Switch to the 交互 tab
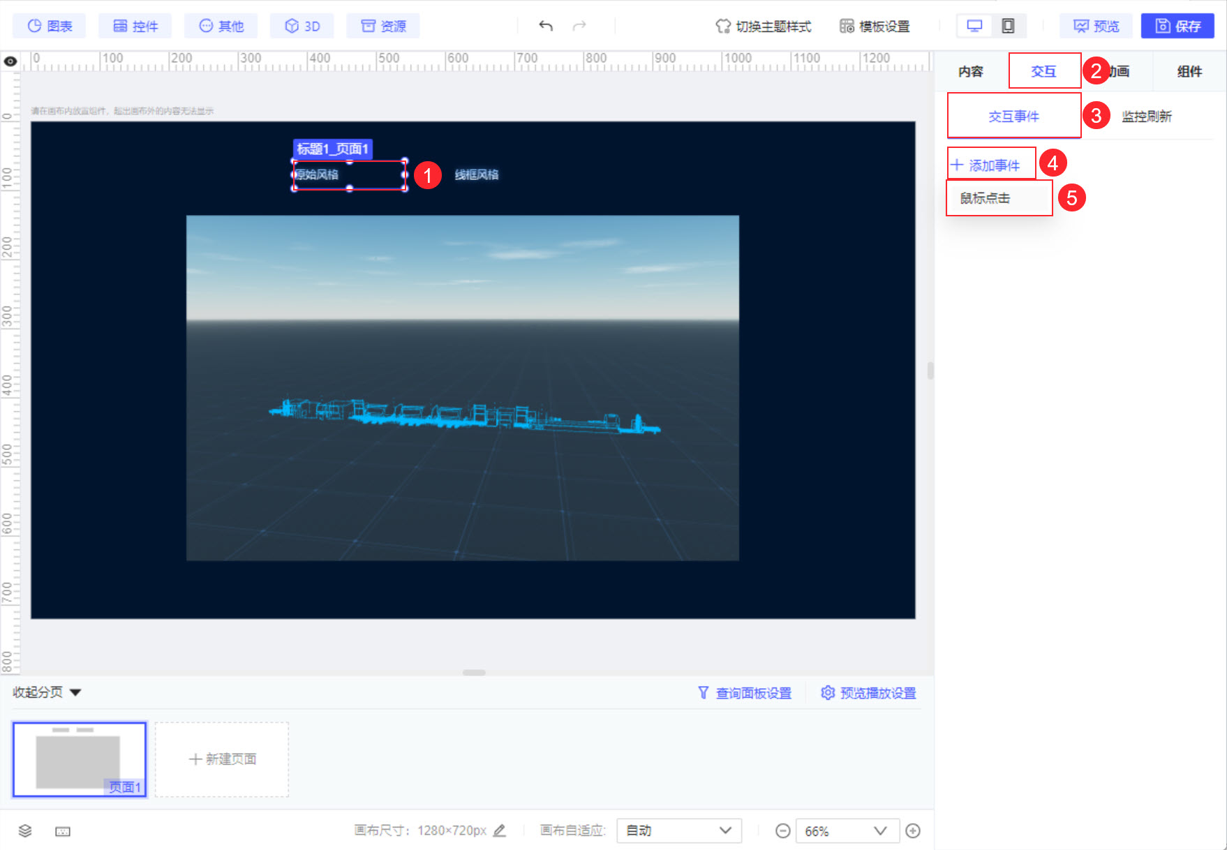This screenshot has height=850, width=1227. 1044,71
